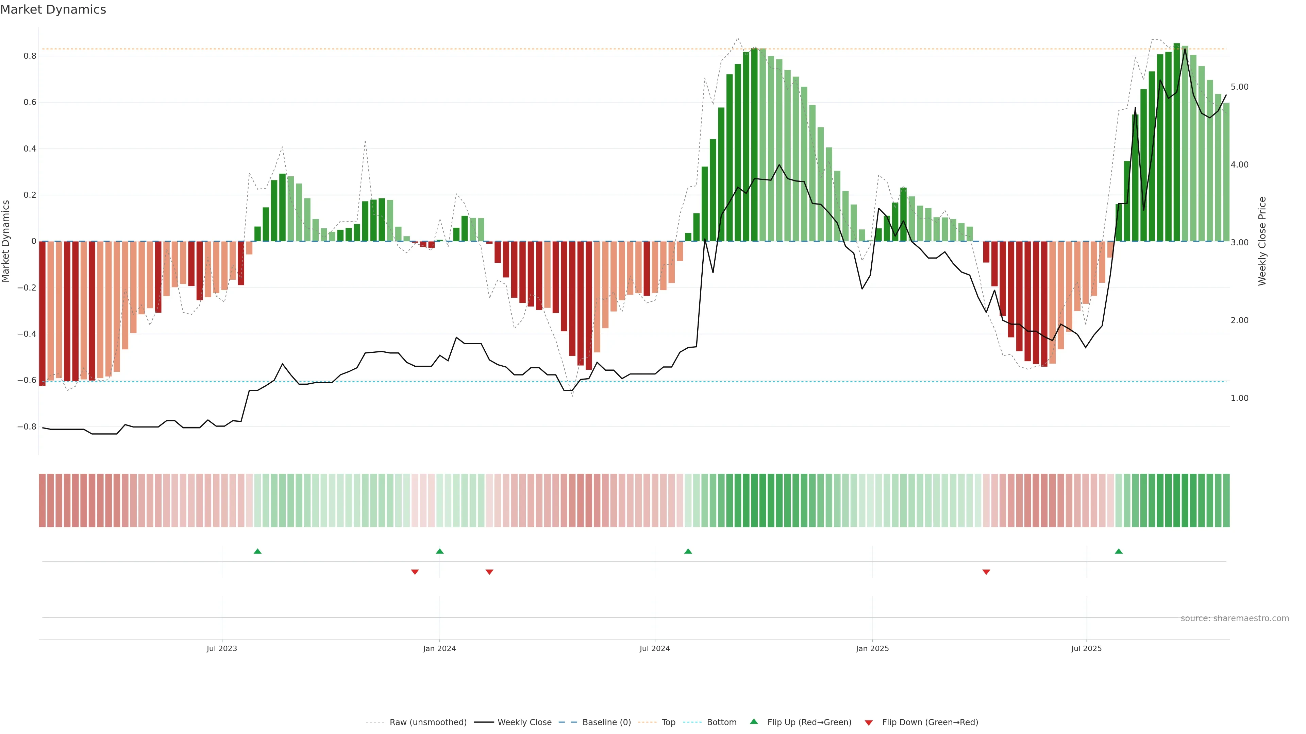Click the red flip-down triangle after Jan 2024

pos(489,572)
